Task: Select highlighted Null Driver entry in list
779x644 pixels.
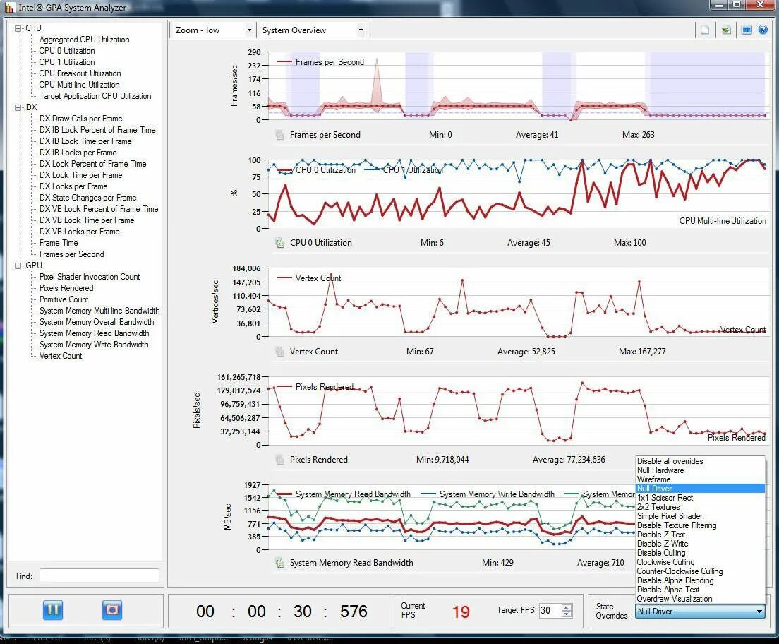Action: 700,489
